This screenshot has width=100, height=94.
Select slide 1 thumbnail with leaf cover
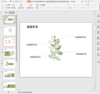click(x=9, y=20)
